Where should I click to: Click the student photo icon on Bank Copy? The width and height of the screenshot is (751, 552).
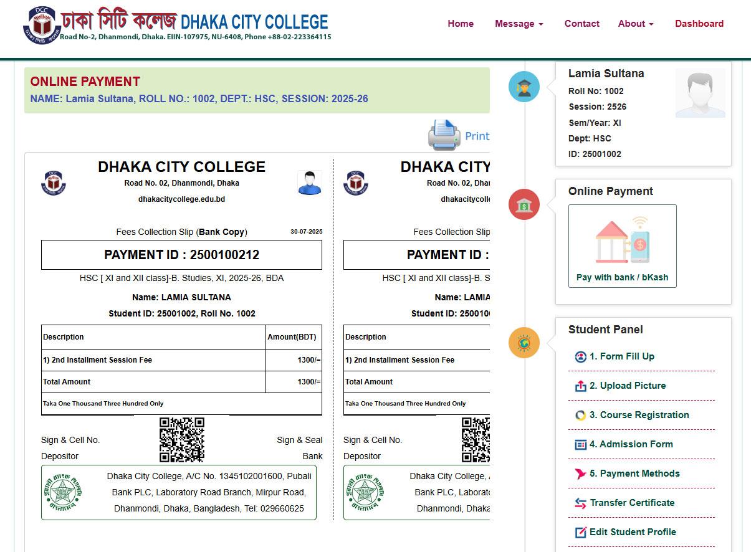tap(310, 183)
